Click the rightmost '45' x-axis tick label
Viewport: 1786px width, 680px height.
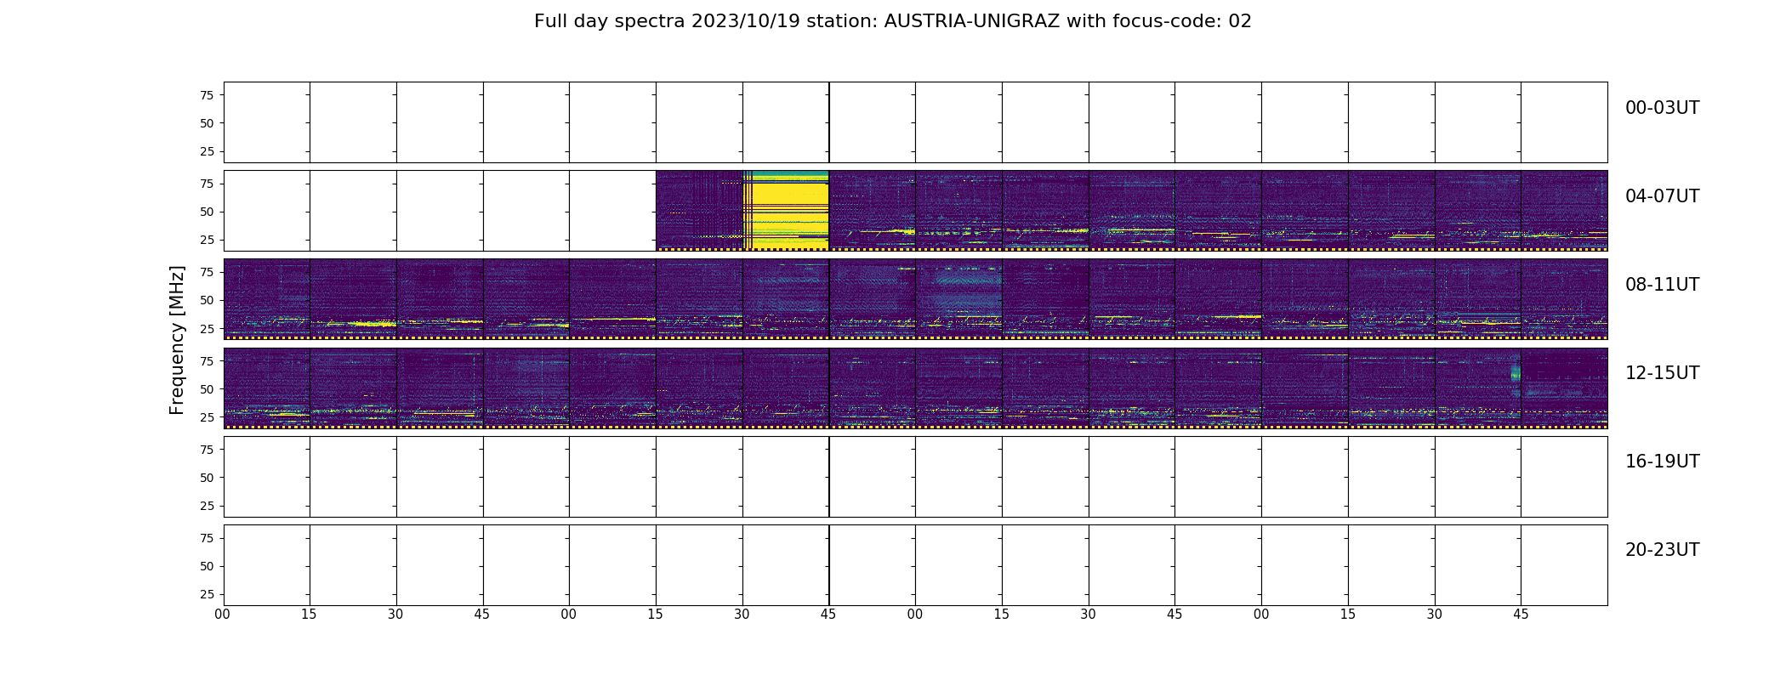(1521, 615)
